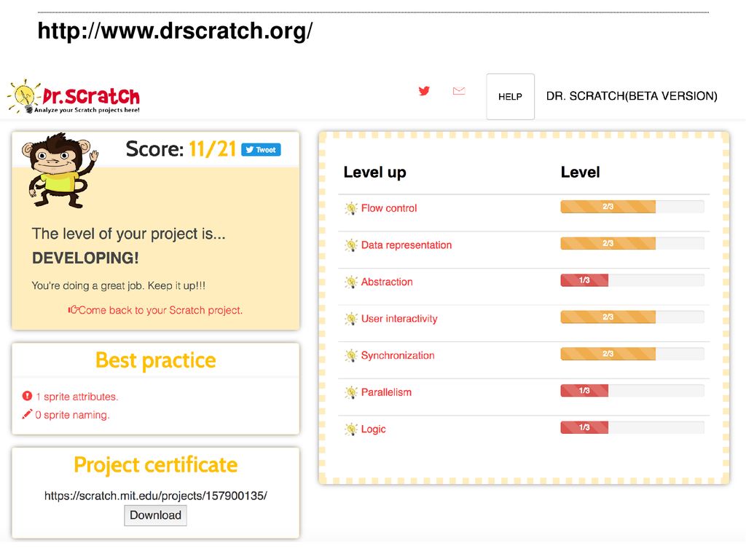Click the pointing hand icon before Come back link

tap(73, 310)
